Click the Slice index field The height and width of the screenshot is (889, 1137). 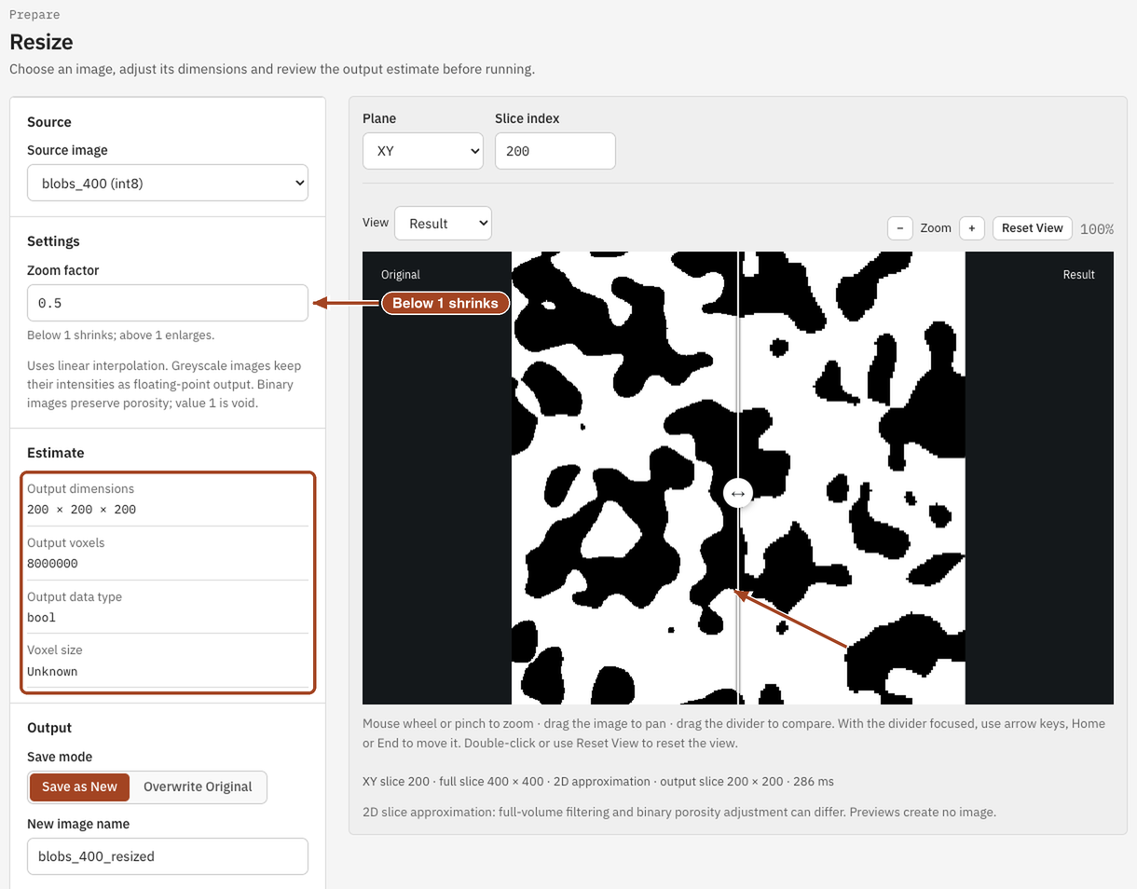click(x=555, y=151)
